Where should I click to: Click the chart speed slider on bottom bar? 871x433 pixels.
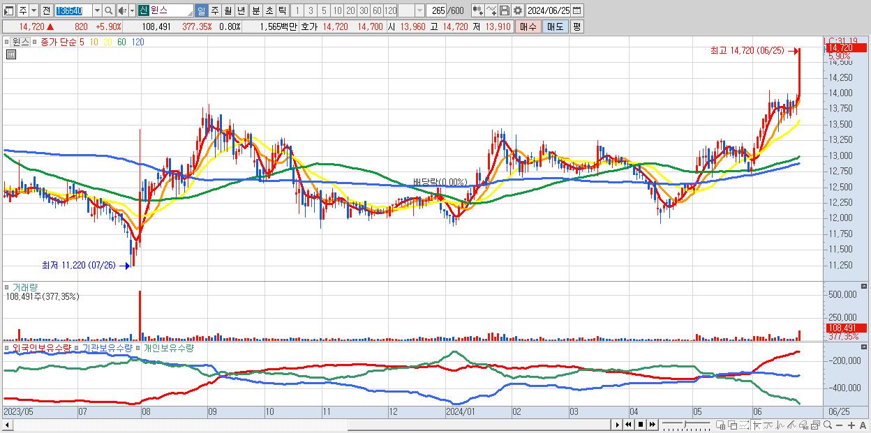(685, 425)
